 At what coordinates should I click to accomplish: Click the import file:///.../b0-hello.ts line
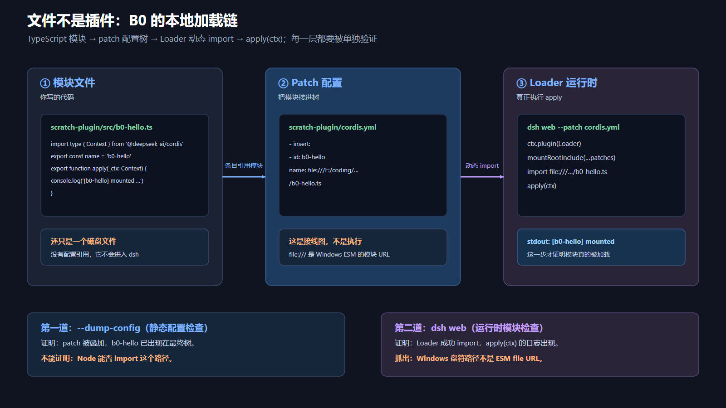(x=567, y=172)
